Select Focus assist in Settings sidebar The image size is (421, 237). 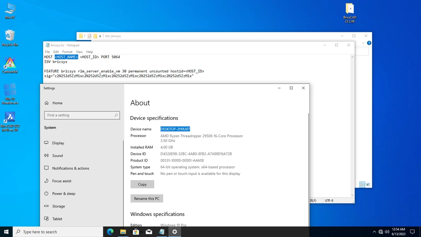coord(82,181)
